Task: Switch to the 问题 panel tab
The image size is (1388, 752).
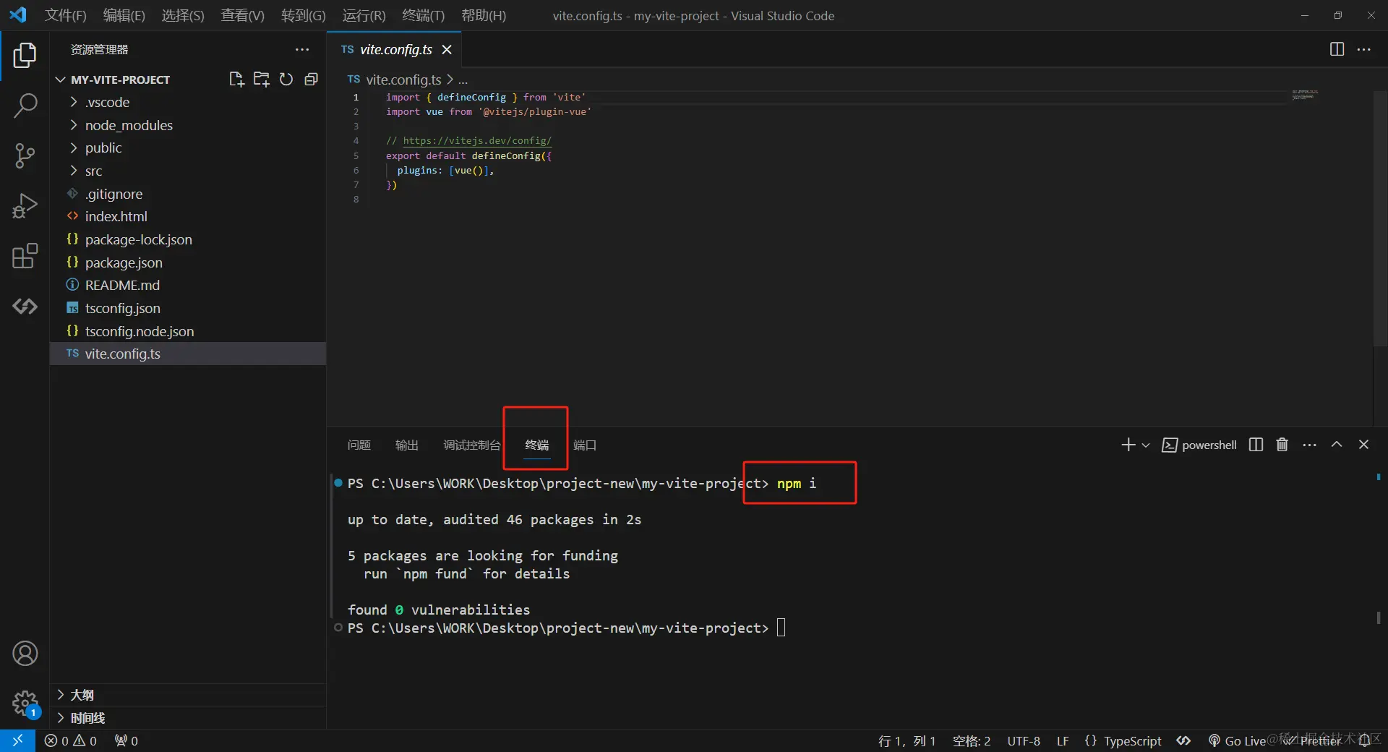Action: (x=359, y=445)
